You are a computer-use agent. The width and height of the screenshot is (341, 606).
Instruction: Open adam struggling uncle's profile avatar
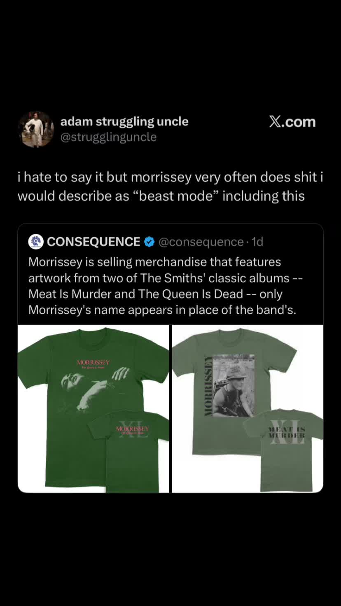[x=36, y=129]
